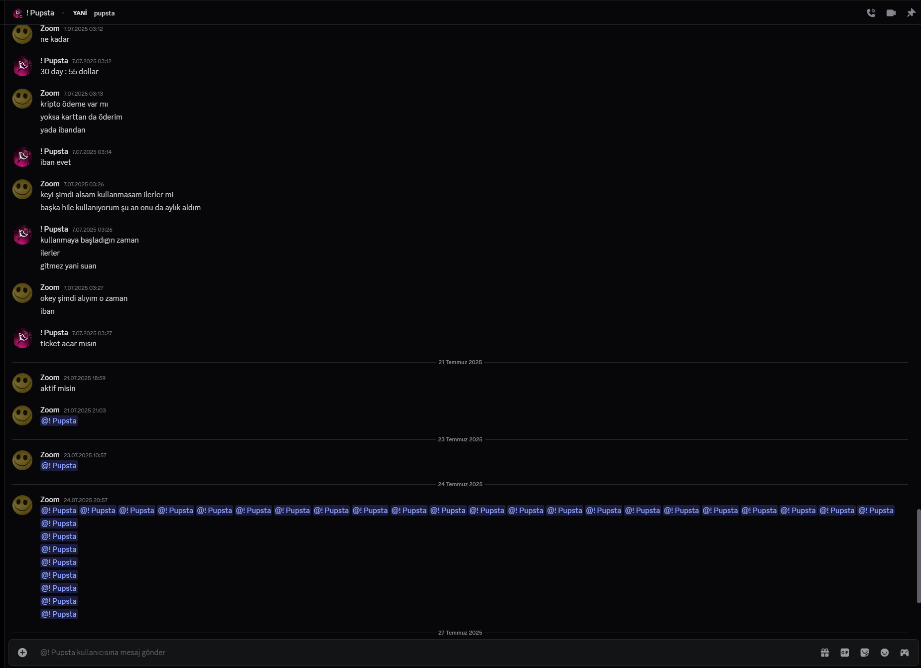Click the ! Pupsta username above 'iban evet'
The image size is (921, 668).
(x=54, y=151)
